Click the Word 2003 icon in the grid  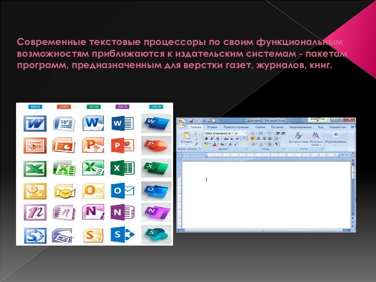(35, 123)
